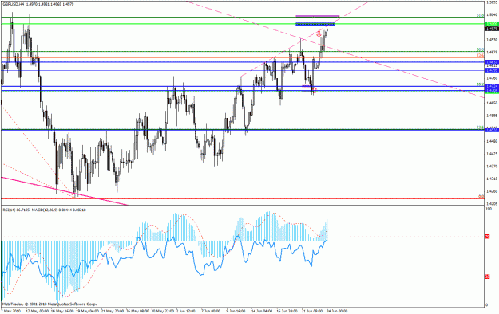This screenshot has height=314, width=499.
Task: Click the 1.4760 price scale value
Action: 492,77
